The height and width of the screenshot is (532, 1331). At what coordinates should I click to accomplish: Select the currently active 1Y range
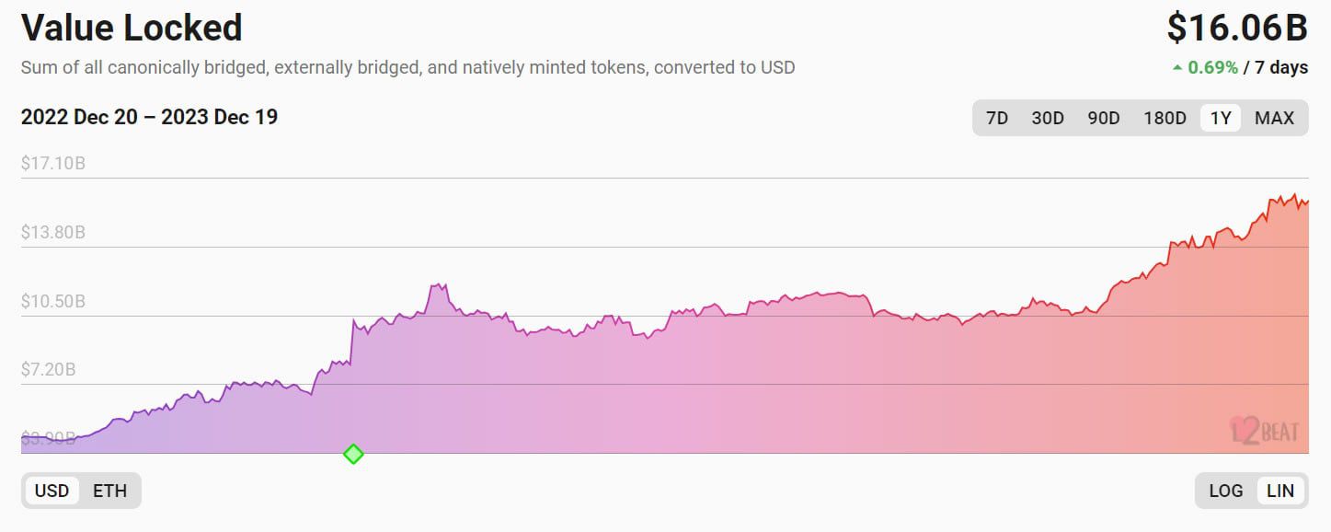(1218, 118)
